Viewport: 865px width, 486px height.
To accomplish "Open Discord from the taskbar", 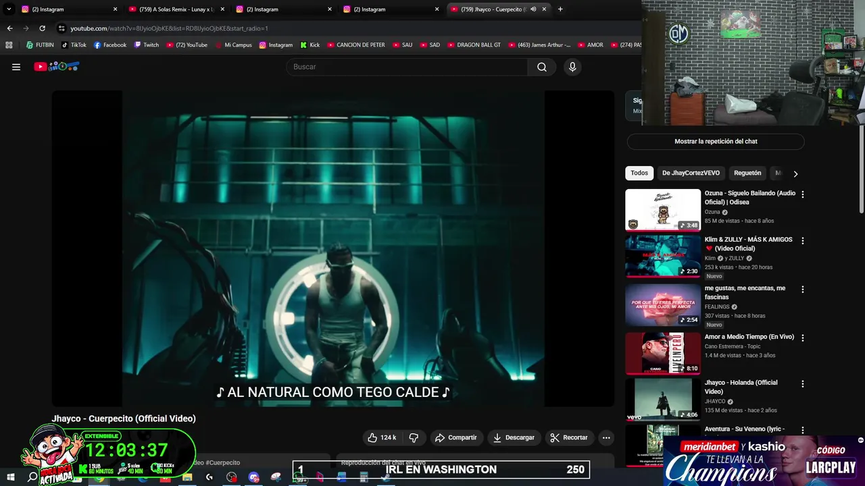I will [x=254, y=477].
